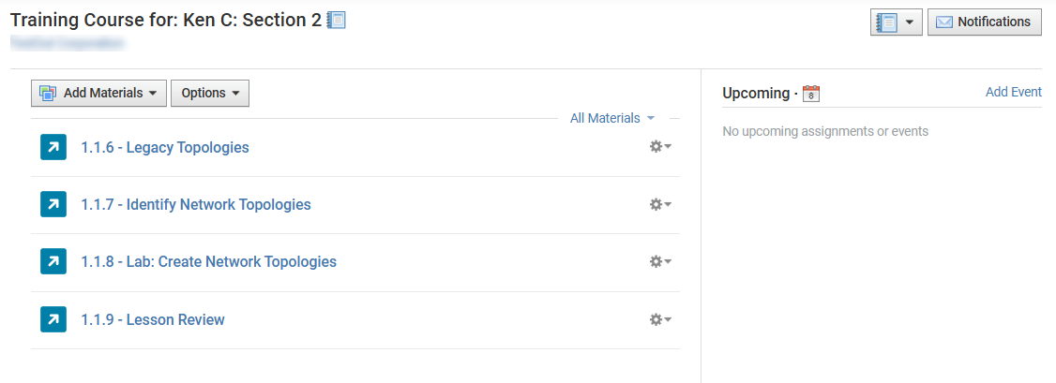Open the Options dropdown
Screen dimensions: 1056x383
tap(210, 93)
